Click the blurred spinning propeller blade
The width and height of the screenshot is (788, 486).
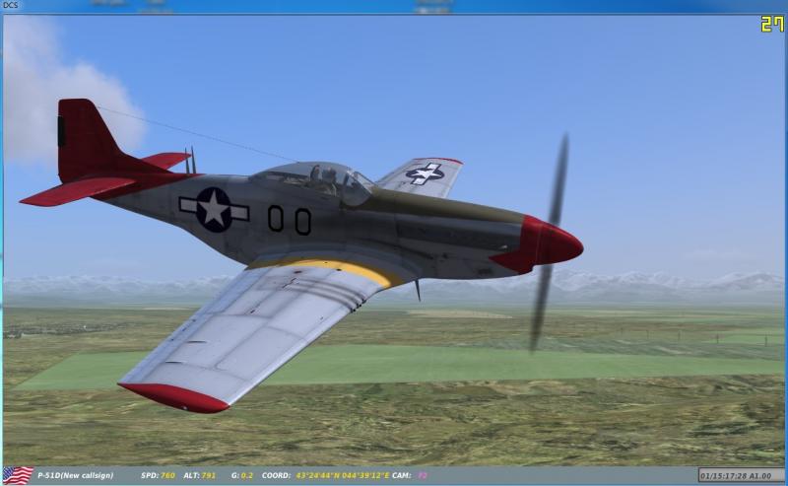pos(548,246)
